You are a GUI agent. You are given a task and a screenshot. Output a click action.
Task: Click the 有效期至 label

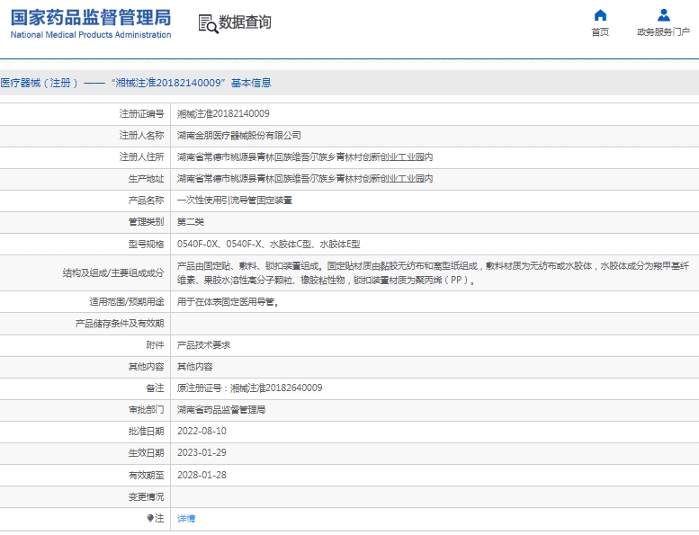pyautogui.click(x=147, y=476)
